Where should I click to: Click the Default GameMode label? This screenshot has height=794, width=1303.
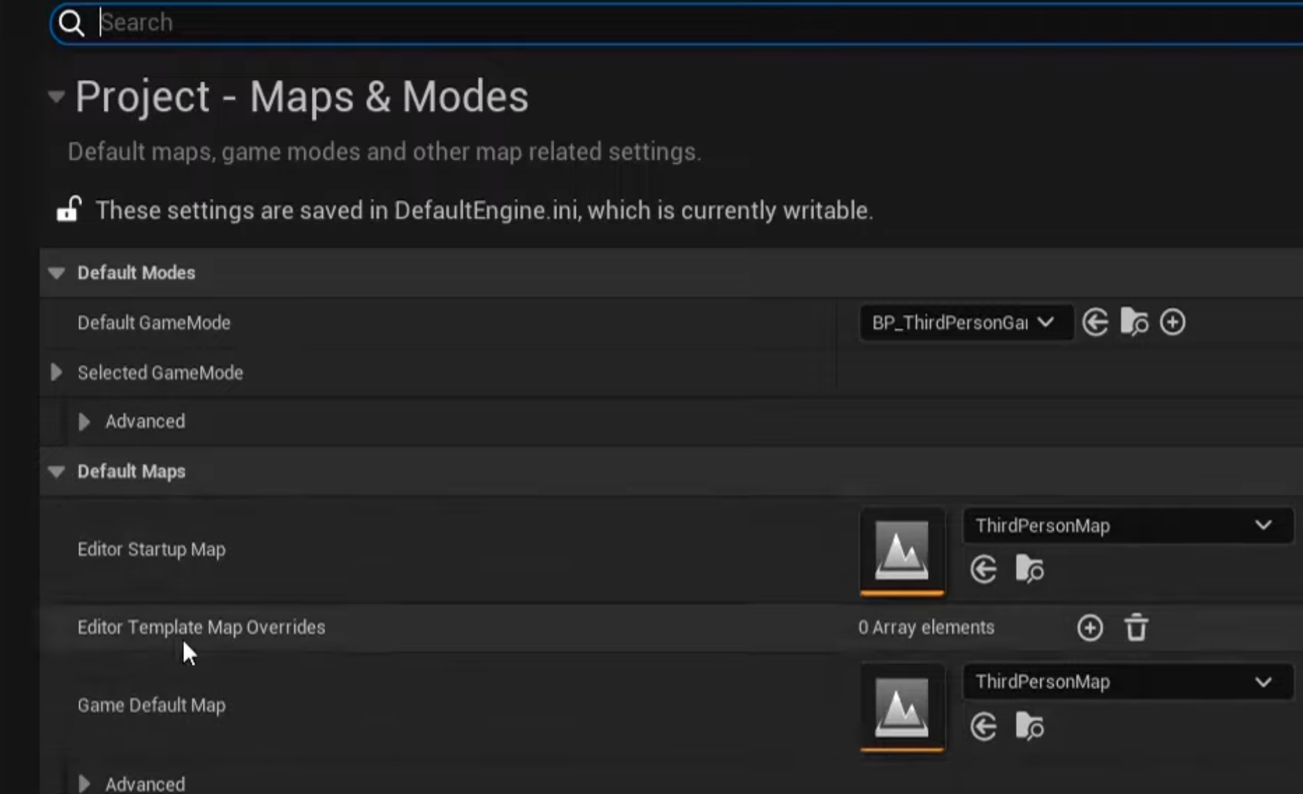[154, 323]
